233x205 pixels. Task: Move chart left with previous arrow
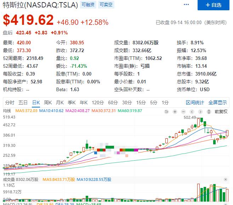tap(192, 111)
